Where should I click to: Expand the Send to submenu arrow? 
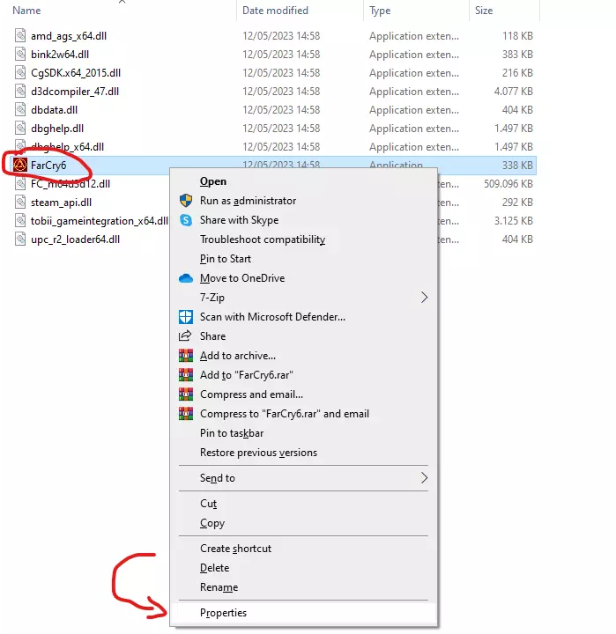[424, 478]
